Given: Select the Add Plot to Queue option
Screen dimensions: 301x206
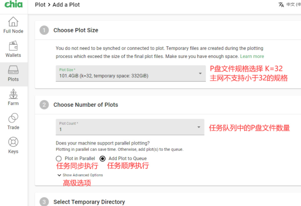Looking at the screenshot, I should [x=103, y=158].
